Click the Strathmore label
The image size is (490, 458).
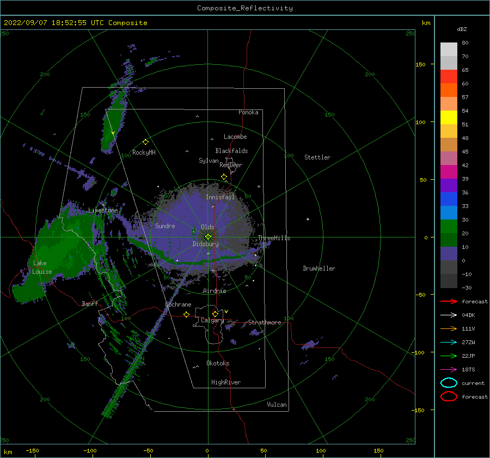[x=265, y=322]
